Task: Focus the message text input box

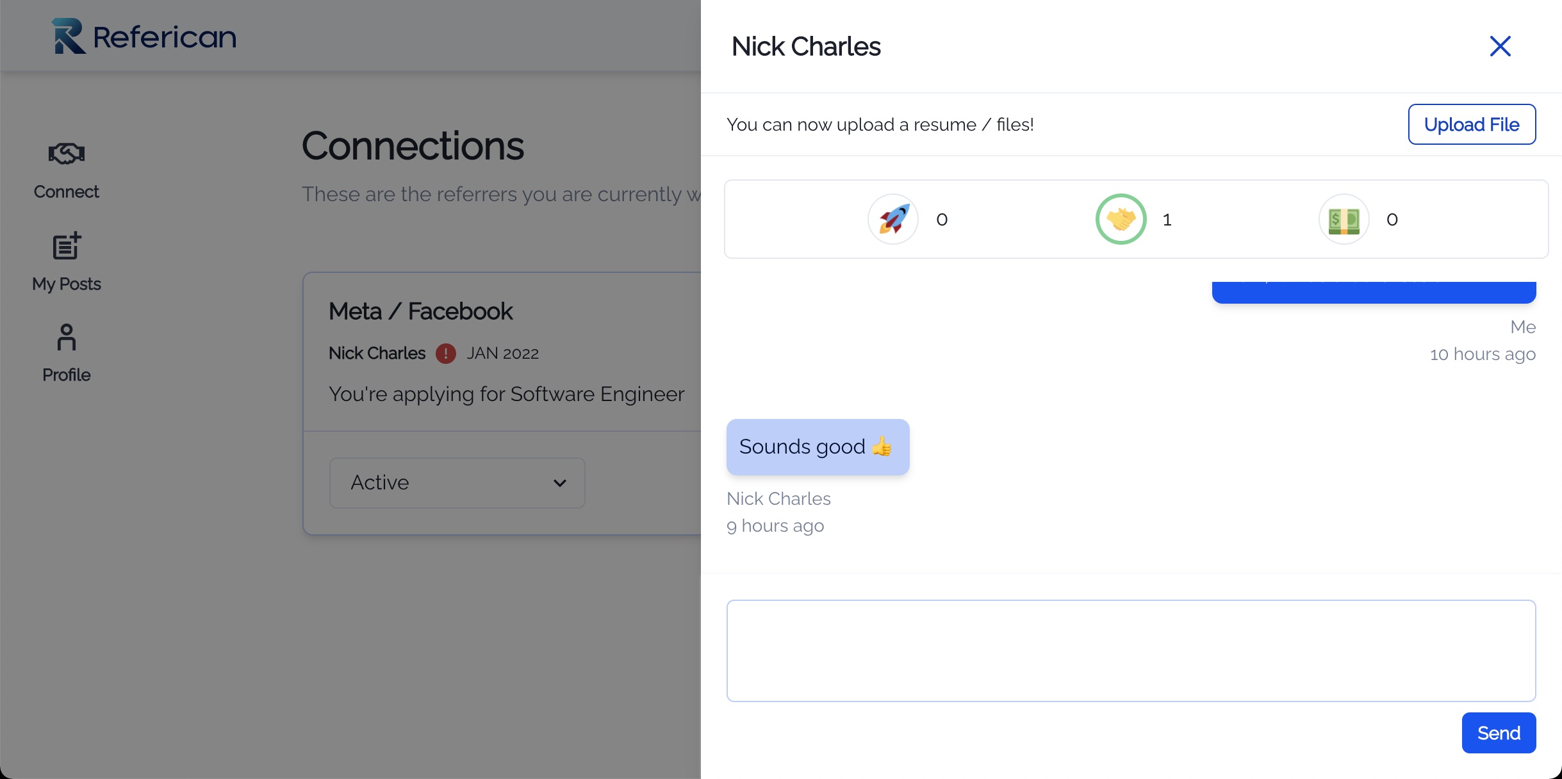Action: pos(1131,651)
